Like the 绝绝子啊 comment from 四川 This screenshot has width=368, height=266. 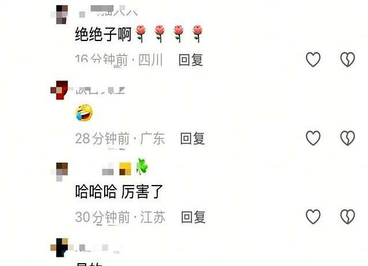coord(313,60)
